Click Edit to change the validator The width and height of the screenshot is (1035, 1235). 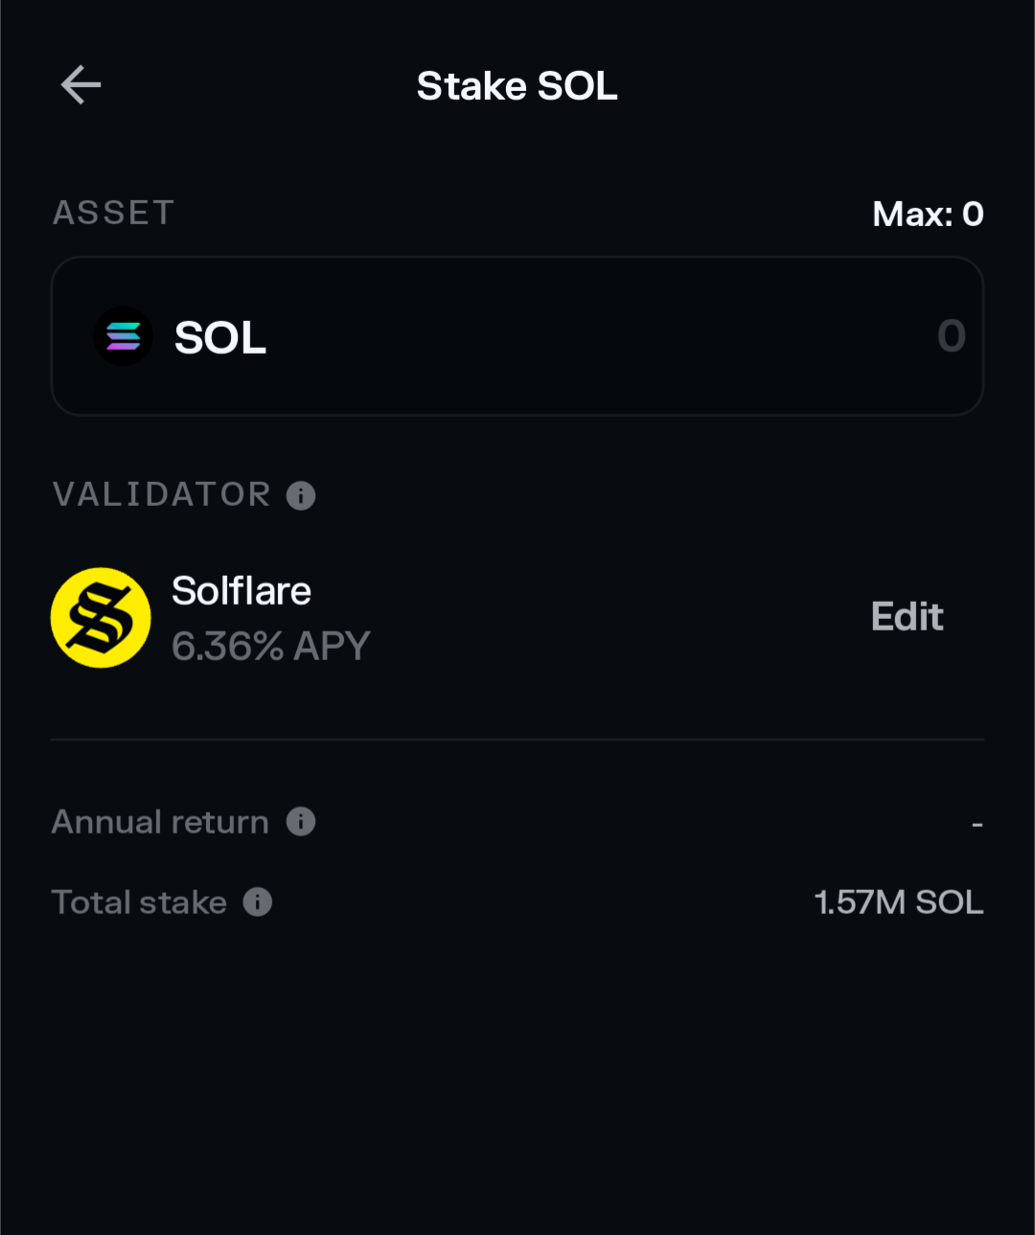907,616
